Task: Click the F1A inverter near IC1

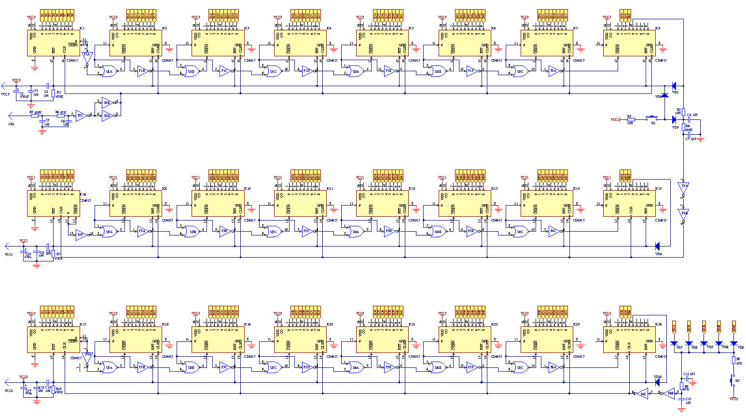Action: tap(87, 56)
